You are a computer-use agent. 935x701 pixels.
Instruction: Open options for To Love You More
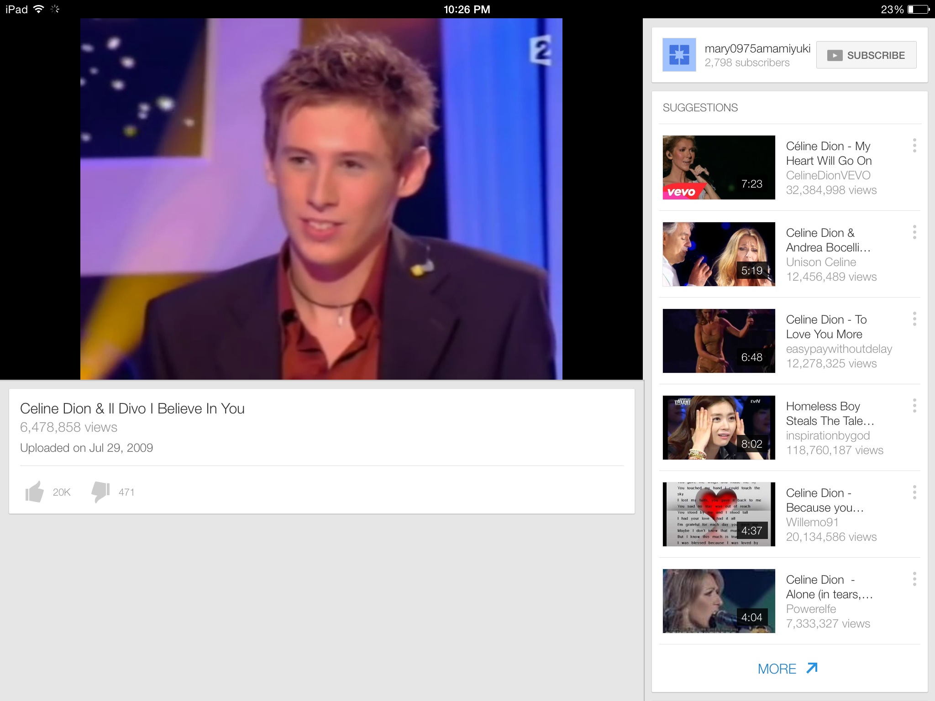914,319
